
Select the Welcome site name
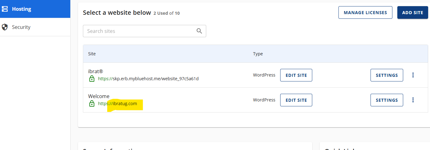[x=99, y=96]
